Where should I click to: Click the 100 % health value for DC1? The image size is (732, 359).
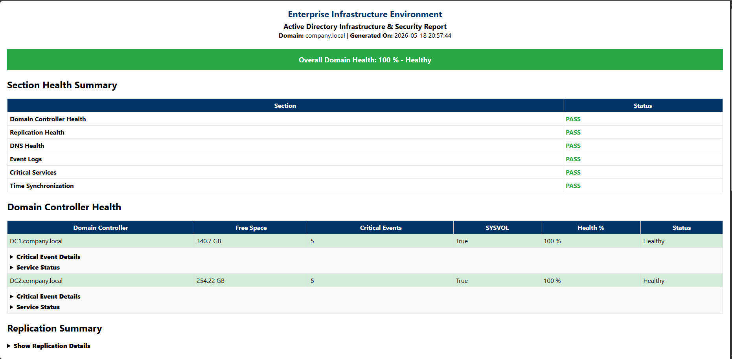552,241
